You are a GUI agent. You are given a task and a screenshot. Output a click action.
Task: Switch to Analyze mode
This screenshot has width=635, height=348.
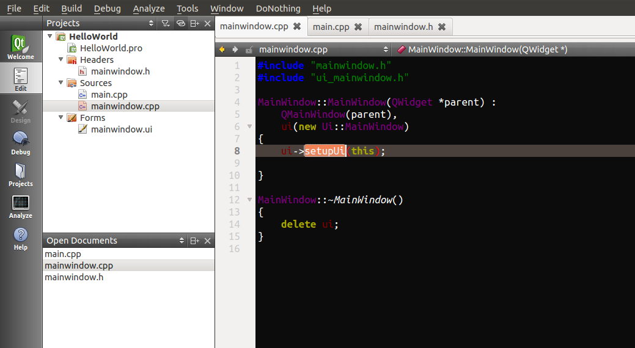click(x=21, y=207)
